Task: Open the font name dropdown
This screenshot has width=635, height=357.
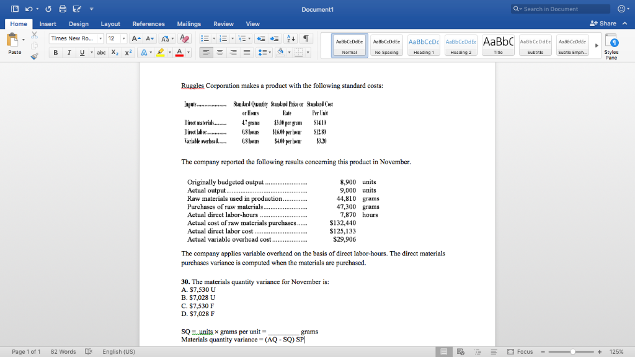Action: [100, 38]
